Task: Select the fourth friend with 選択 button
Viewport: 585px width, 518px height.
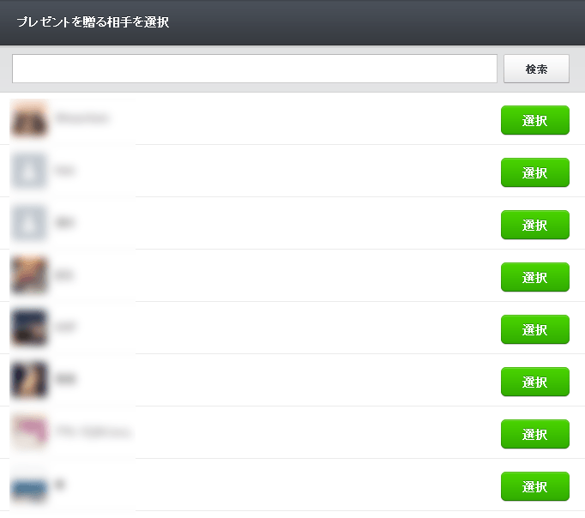Action: pyautogui.click(x=535, y=277)
